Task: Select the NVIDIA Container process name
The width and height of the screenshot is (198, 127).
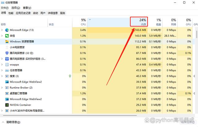Action: point(20,105)
